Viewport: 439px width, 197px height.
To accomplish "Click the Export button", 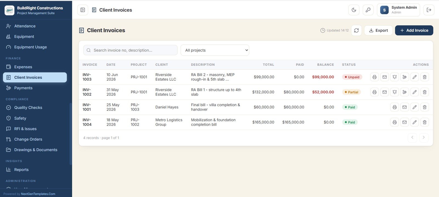I will (378, 30).
